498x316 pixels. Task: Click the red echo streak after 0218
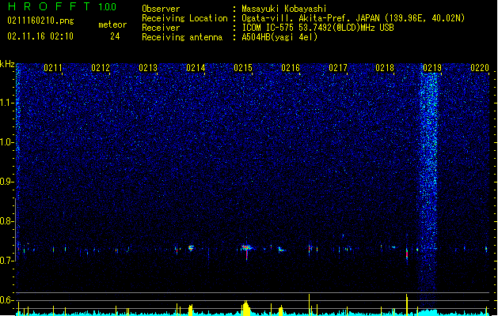click(x=407, y=254)
